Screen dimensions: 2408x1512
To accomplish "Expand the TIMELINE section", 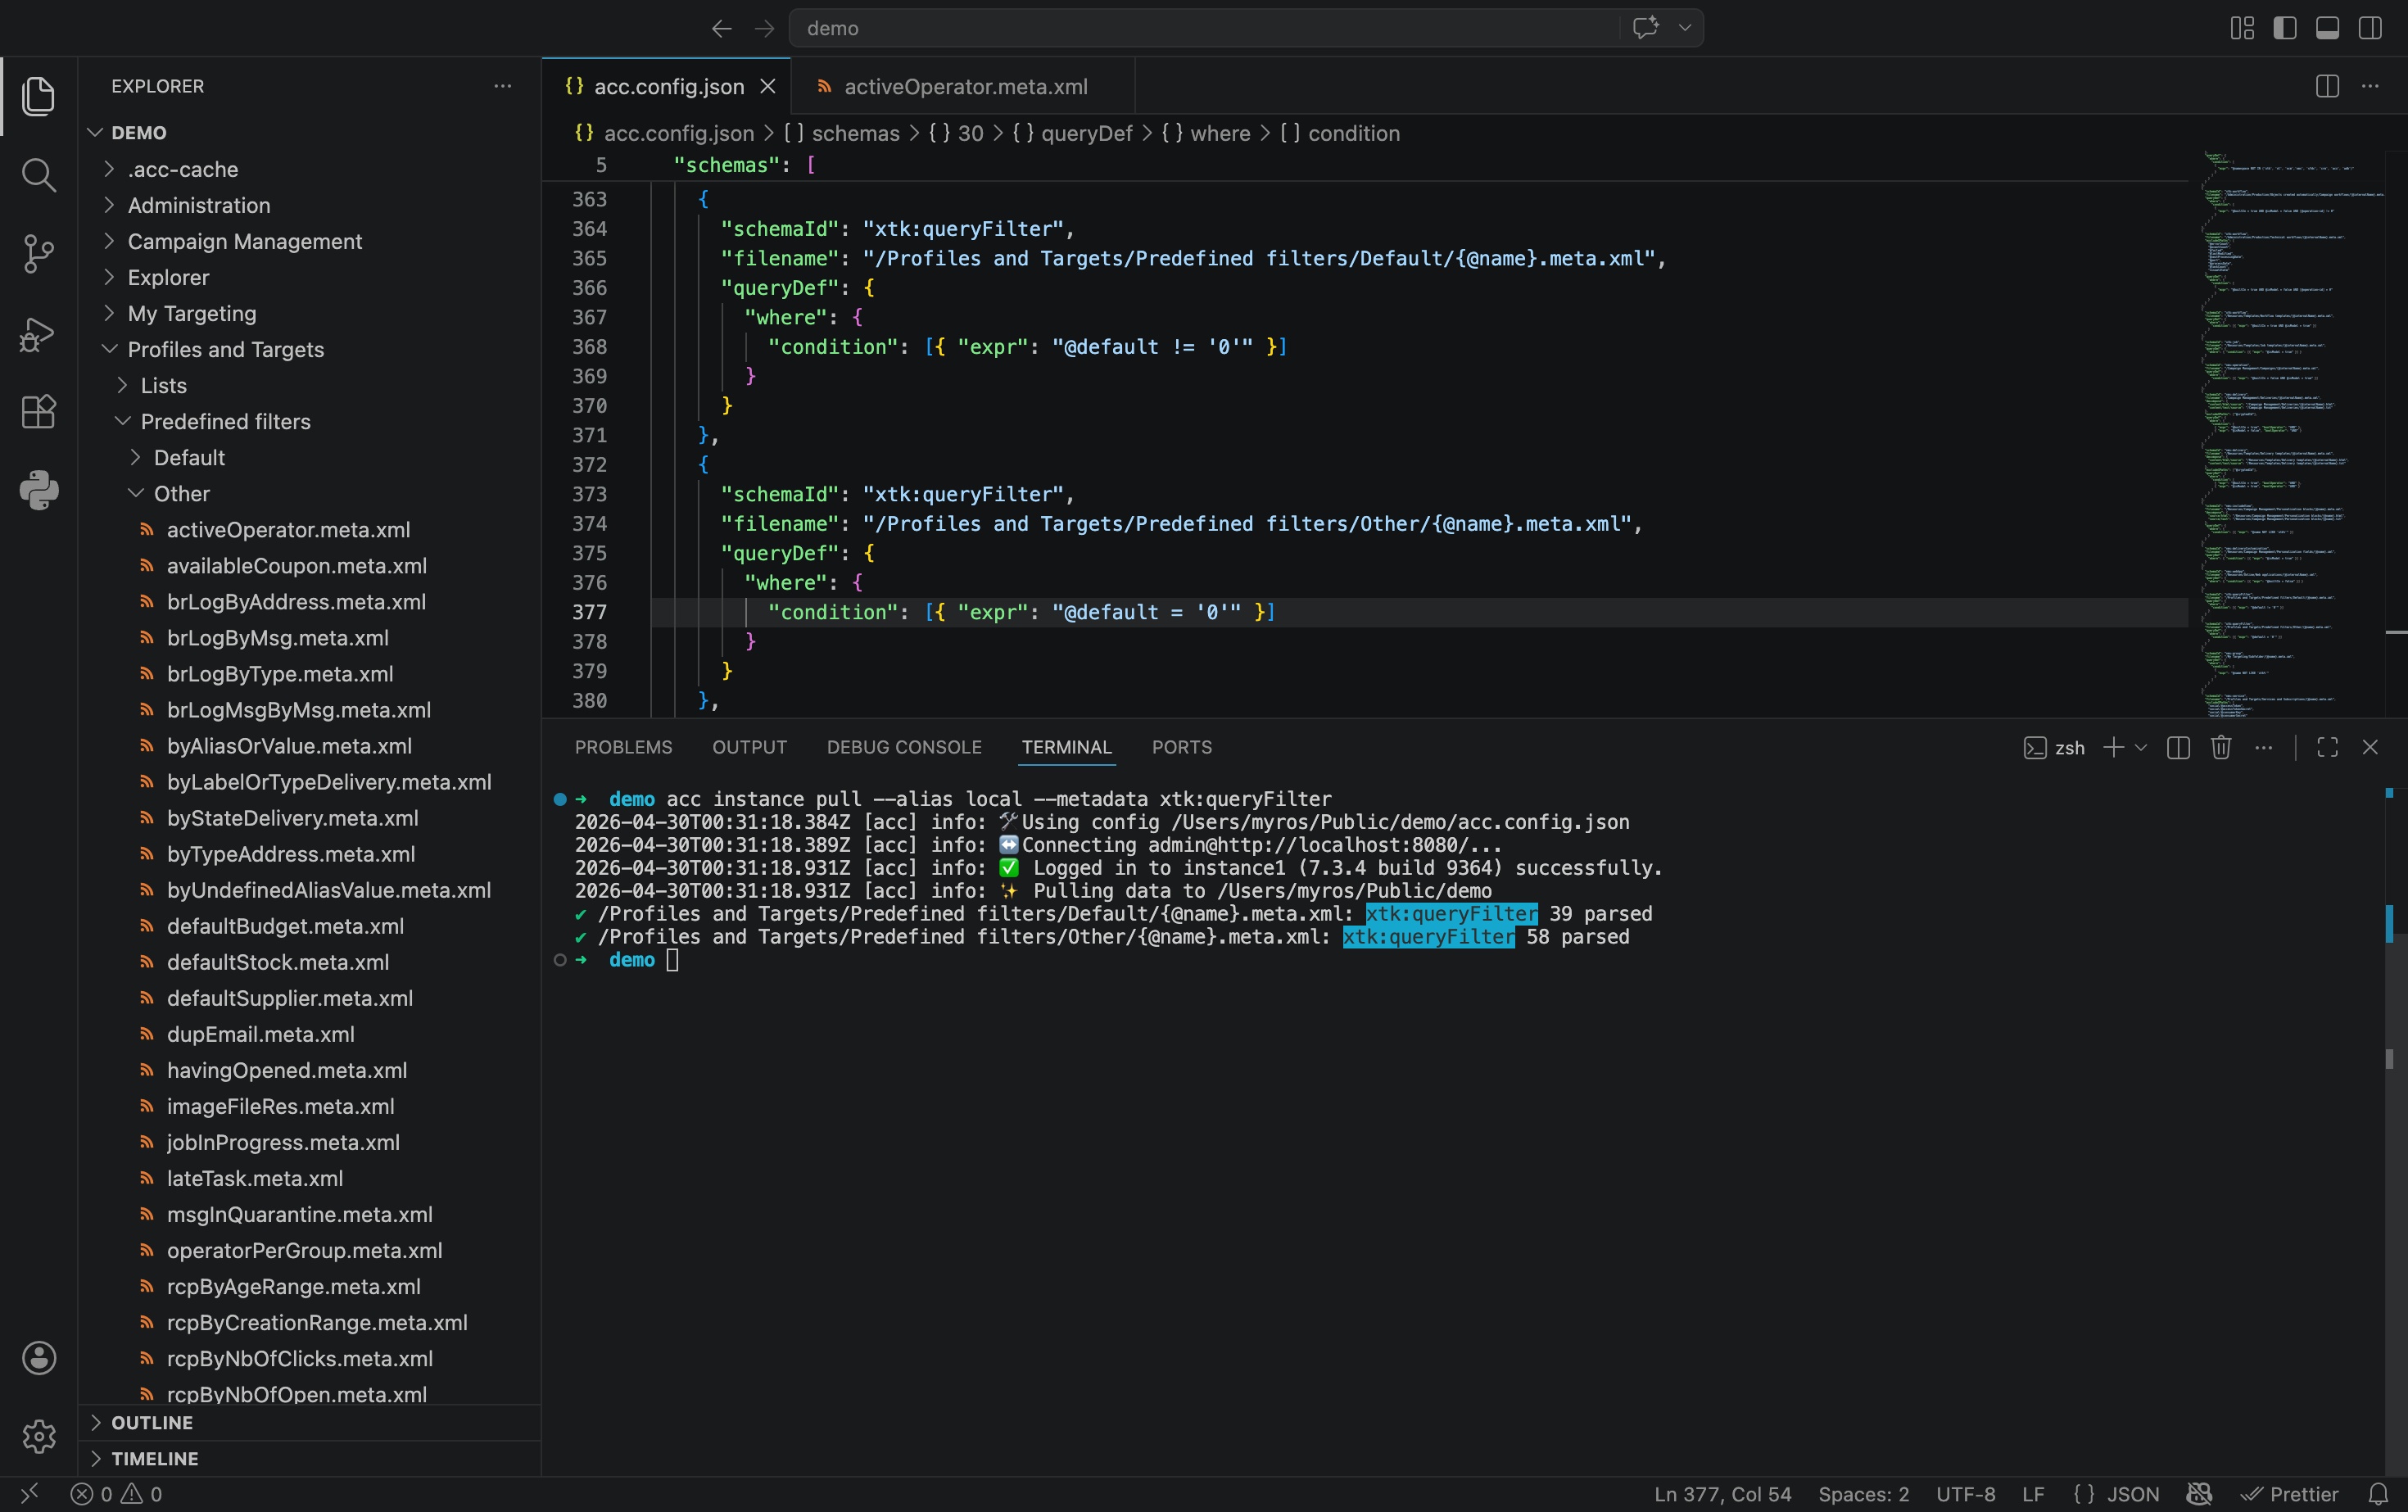I will (154, 1458).
